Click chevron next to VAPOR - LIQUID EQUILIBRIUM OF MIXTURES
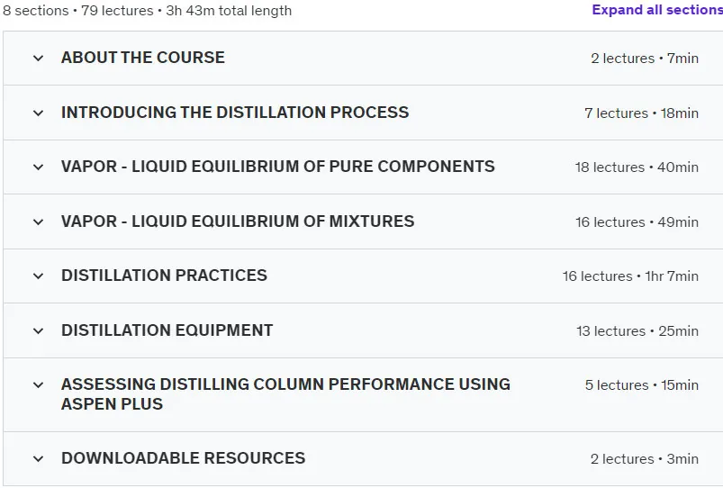 39,221
